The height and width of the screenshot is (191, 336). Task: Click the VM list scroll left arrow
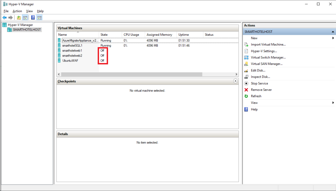[x=59, y=74]
